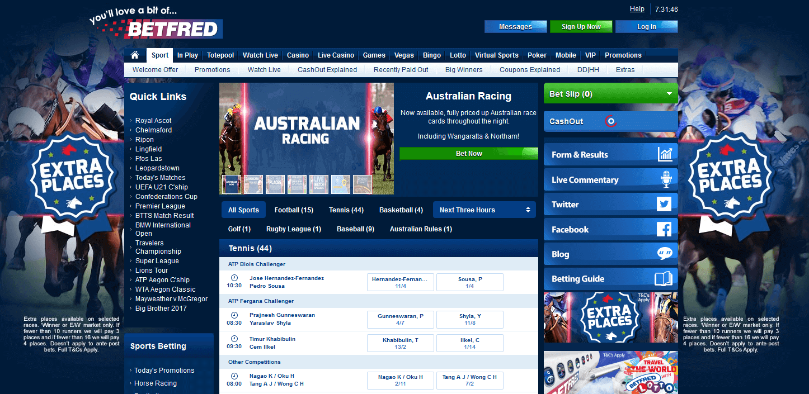Screen dimensions: 809x394
Task: Click the Sign Up Now button
Action: 581,26
